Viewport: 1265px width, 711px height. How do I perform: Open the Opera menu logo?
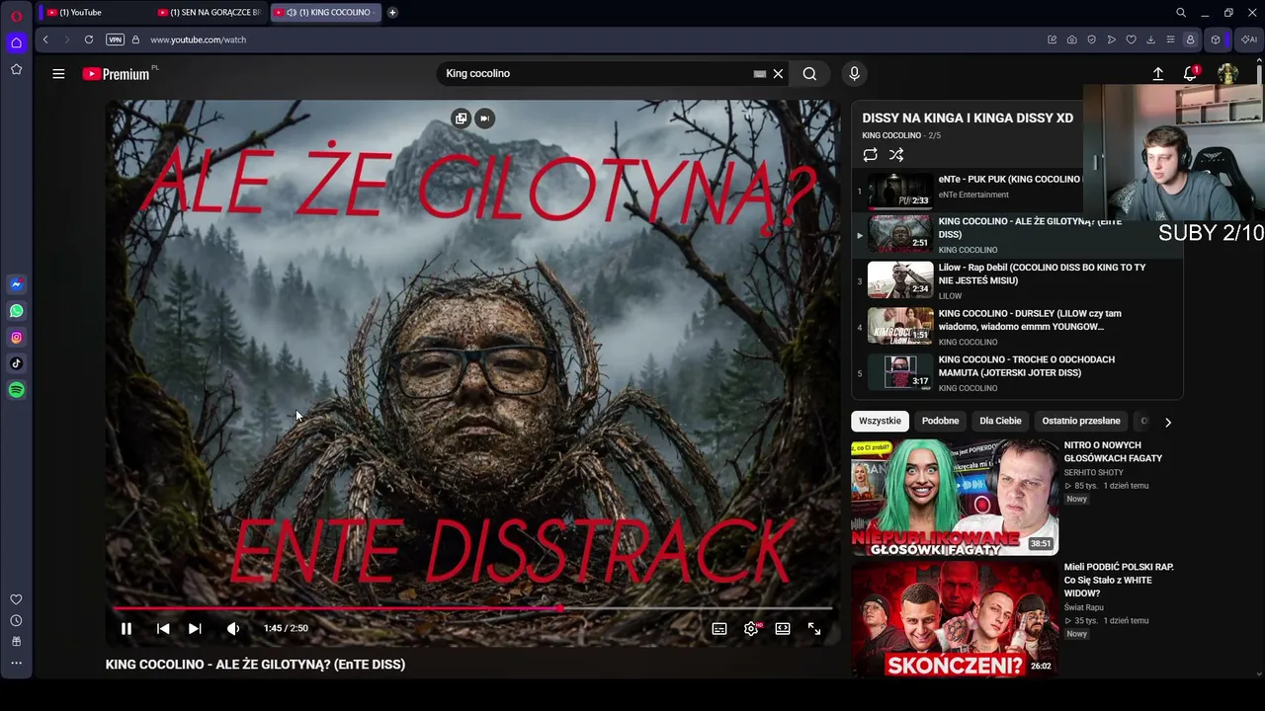(16, 15)
